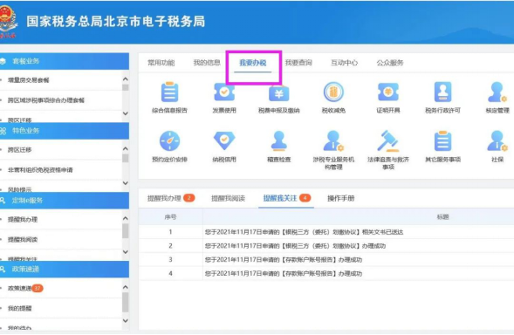This screenshot has height=335, width=514.
Task: Click the 序号 column header
Action: click(x=170, y=217)
